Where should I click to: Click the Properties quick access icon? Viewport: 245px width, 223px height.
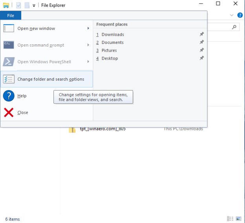point(18,5)
